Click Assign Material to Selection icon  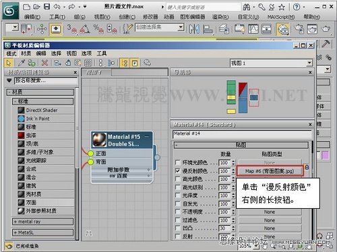click(32, 63)
